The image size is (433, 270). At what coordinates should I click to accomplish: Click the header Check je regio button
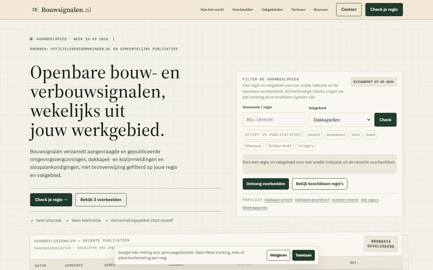click(x=384, y=10)
